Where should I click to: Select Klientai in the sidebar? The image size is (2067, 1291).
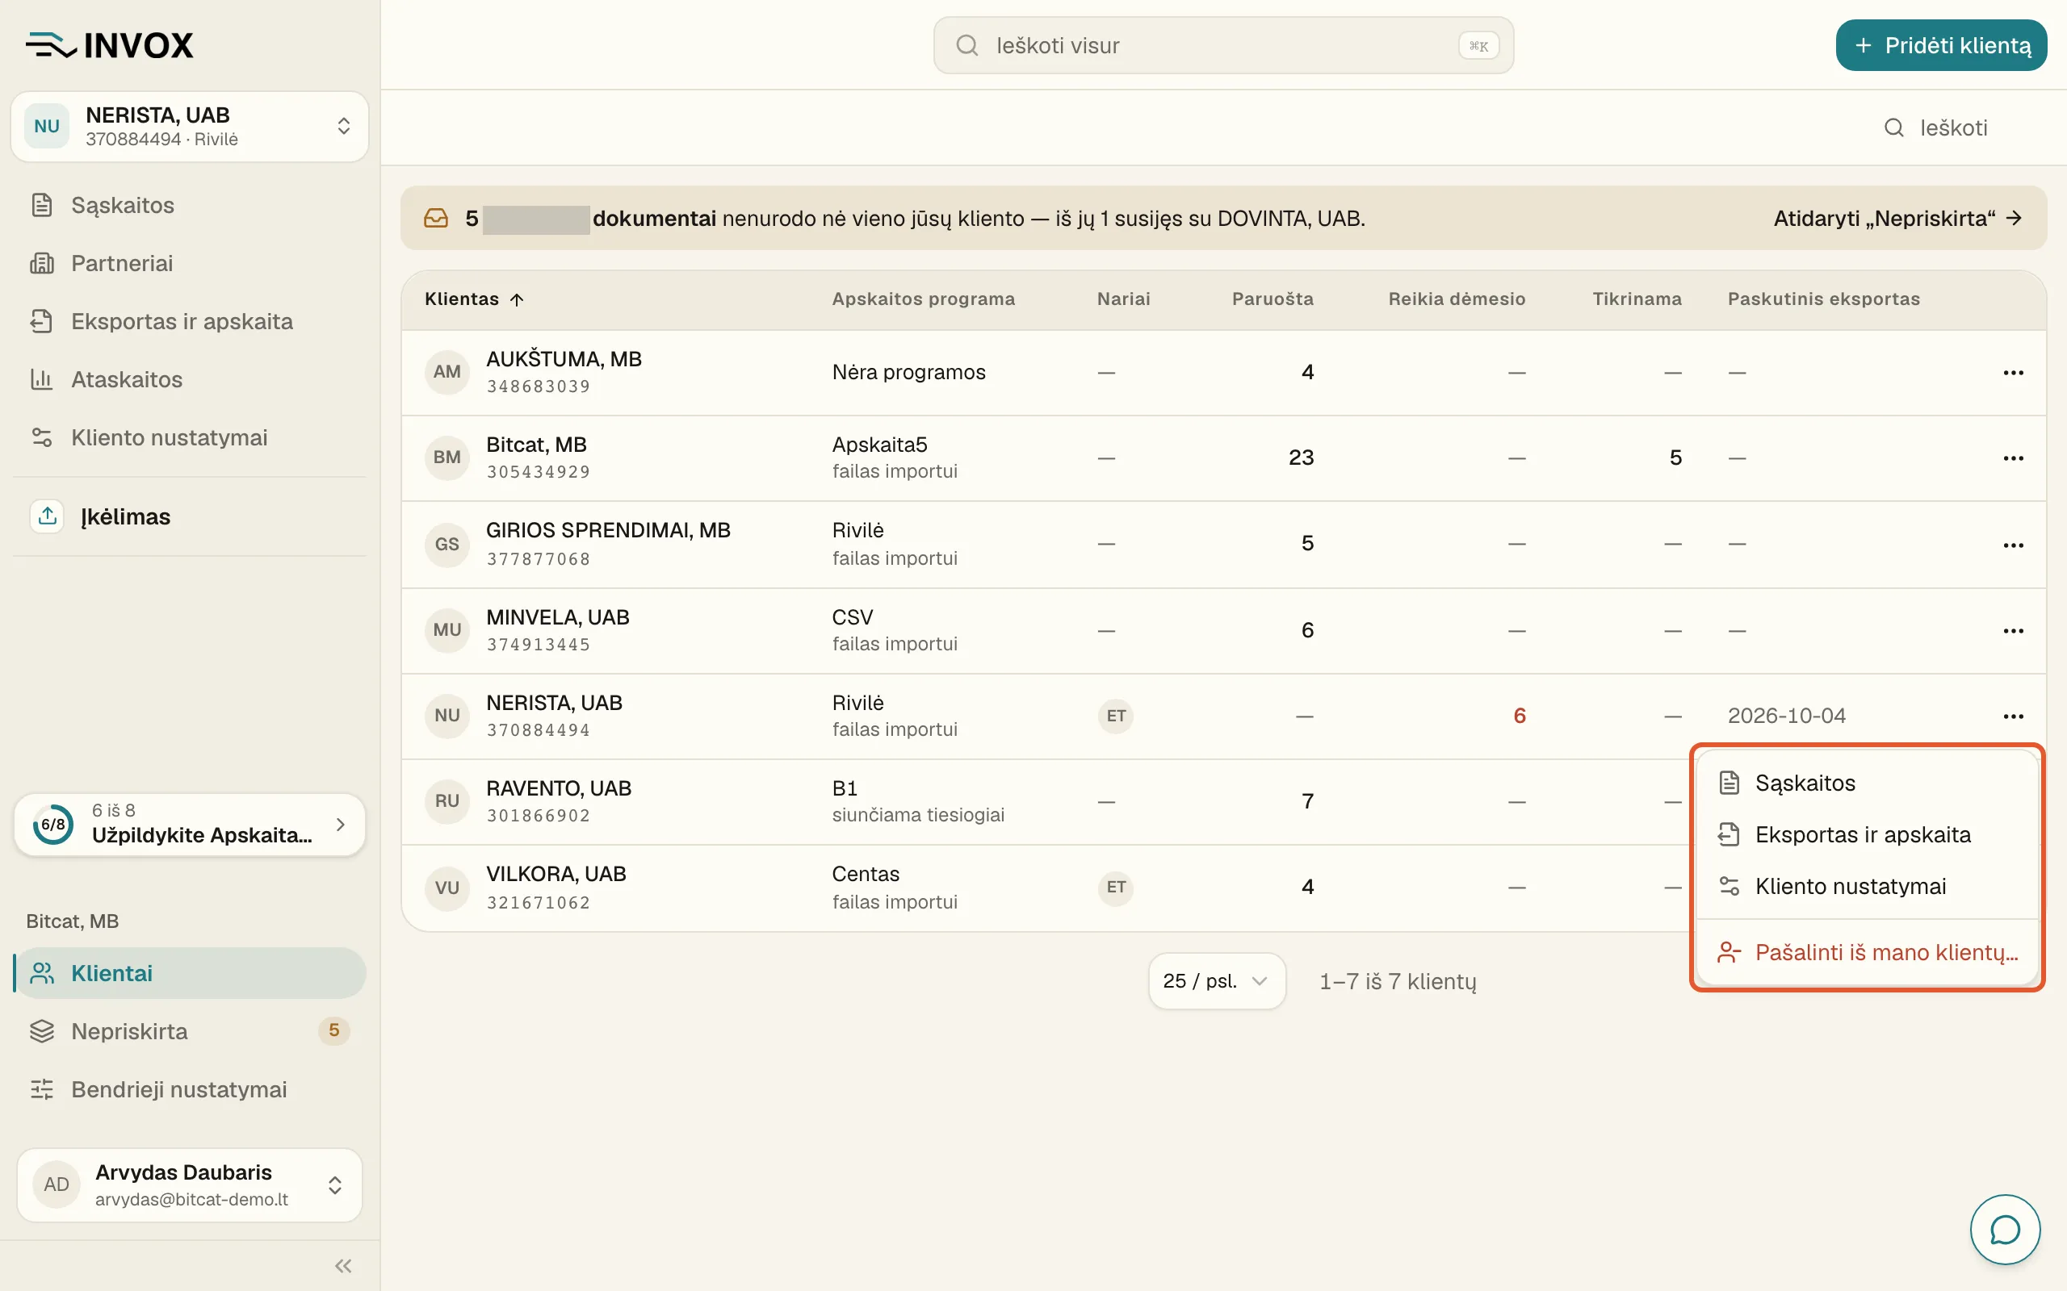(x=190, y=973)
